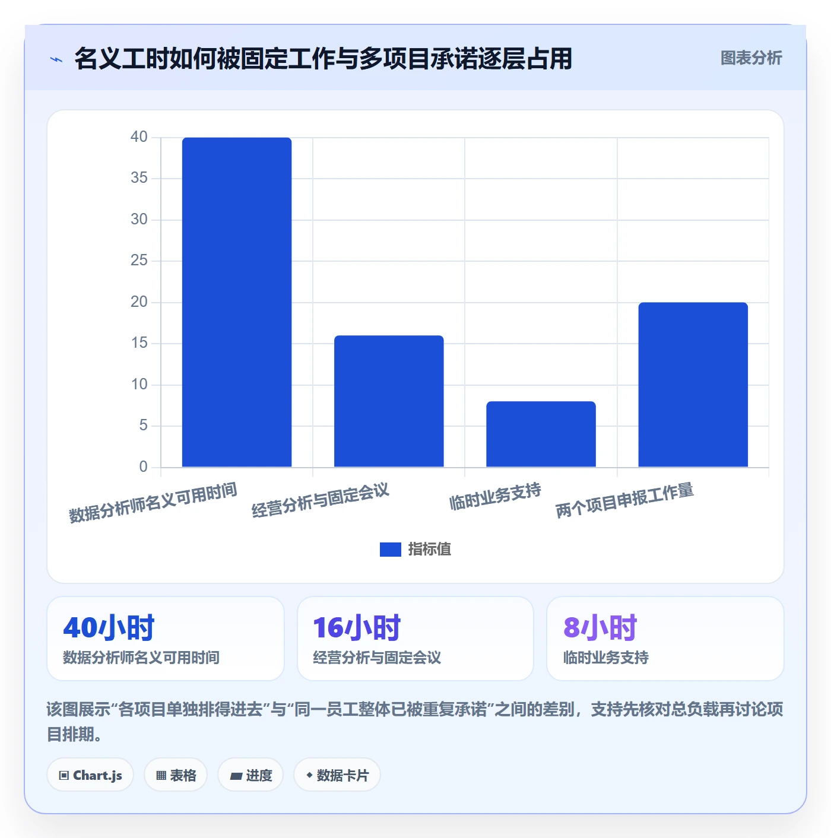
Task: Click the 指标值 legend label
Action: pos(430,550)
